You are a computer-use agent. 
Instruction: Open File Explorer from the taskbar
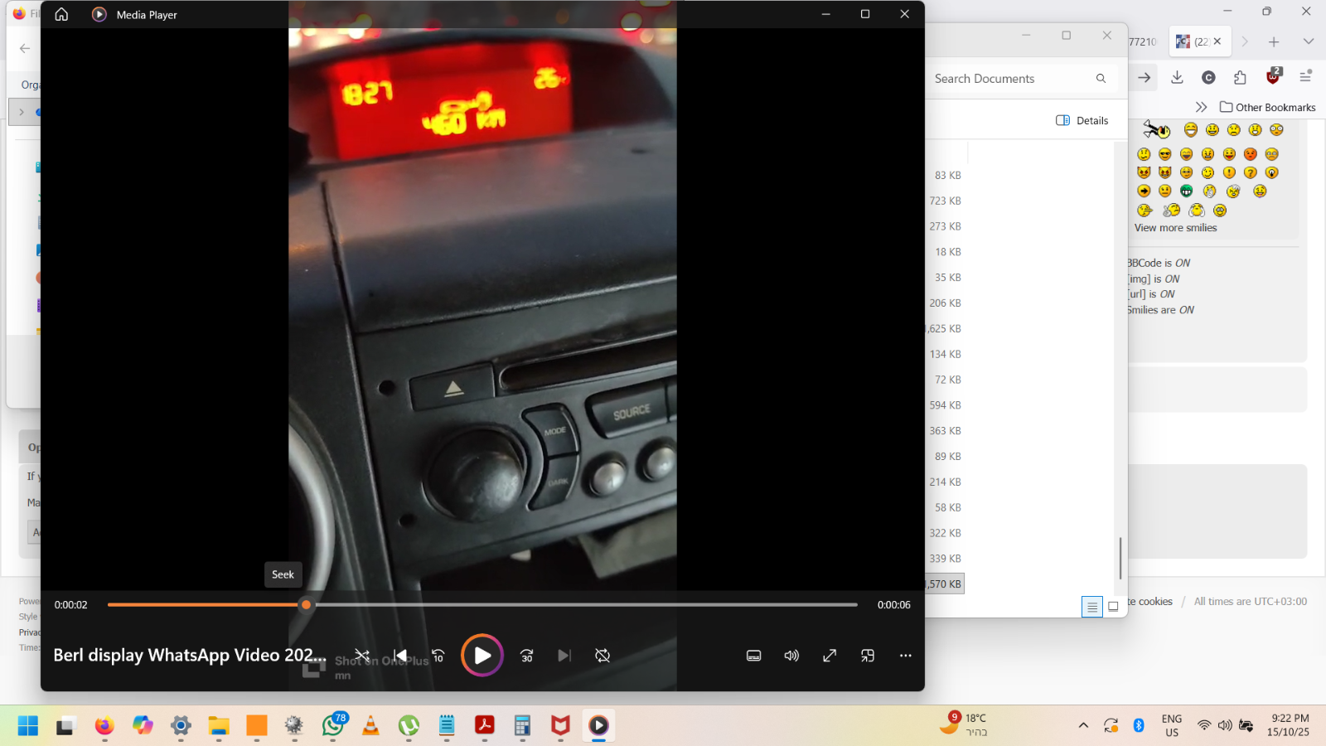tap(219, 726)
